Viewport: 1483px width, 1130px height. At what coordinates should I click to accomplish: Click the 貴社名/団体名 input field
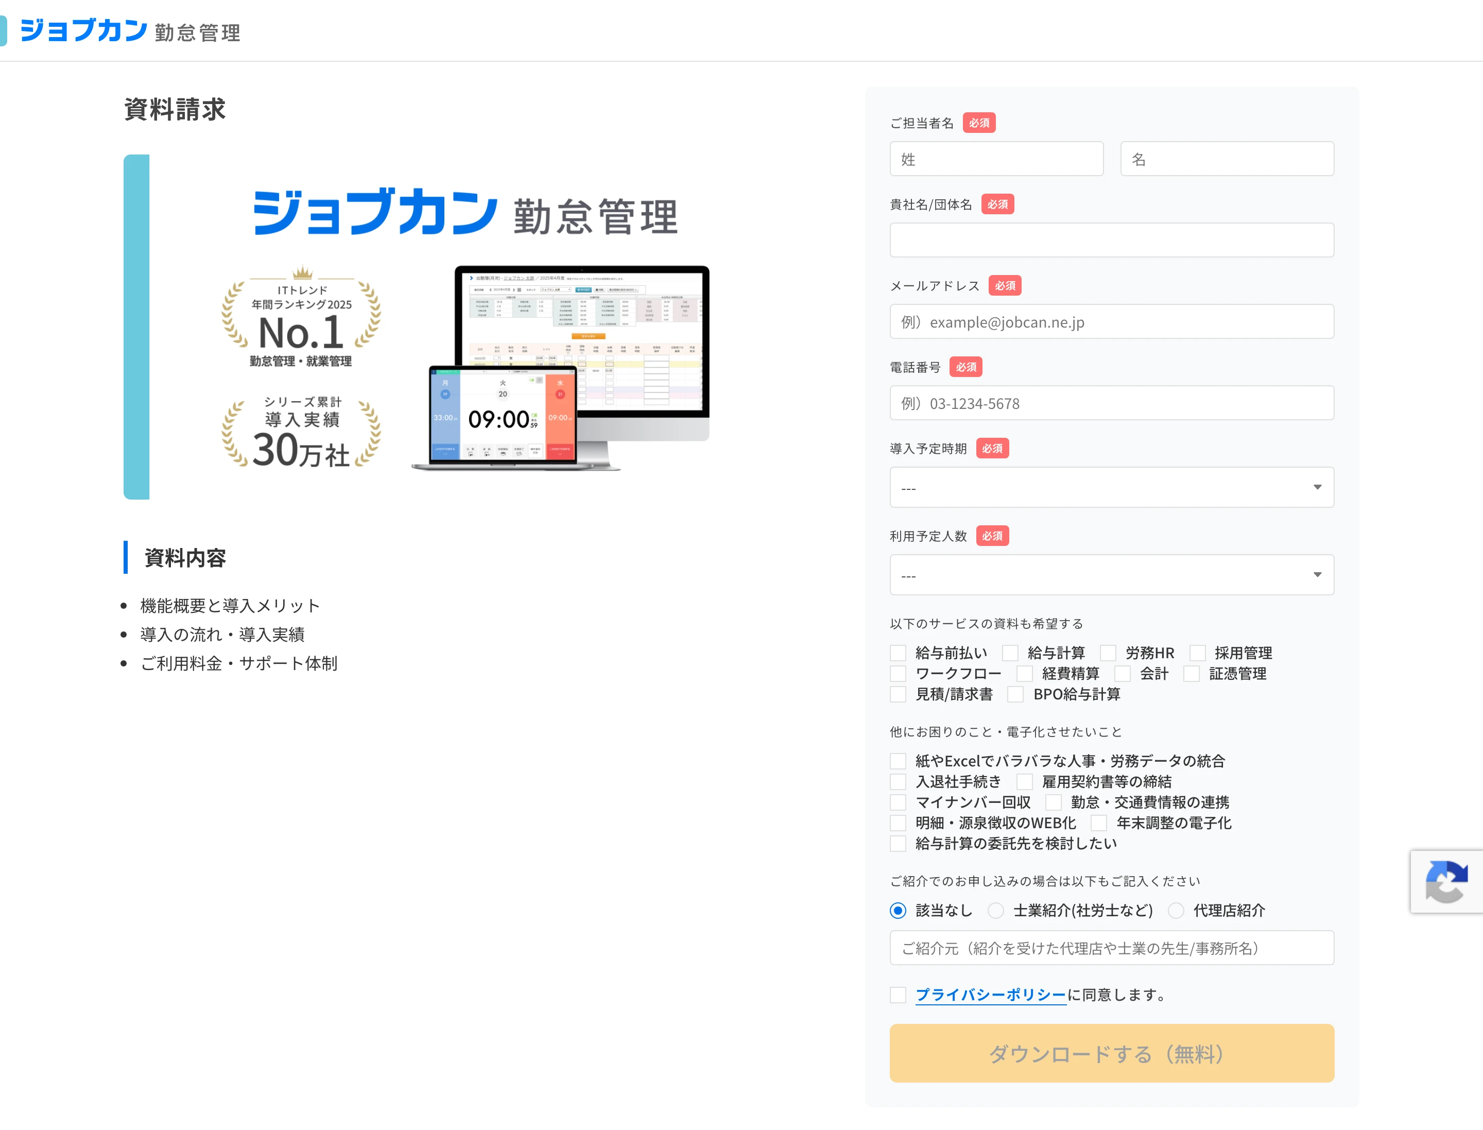pos(1112,240)
